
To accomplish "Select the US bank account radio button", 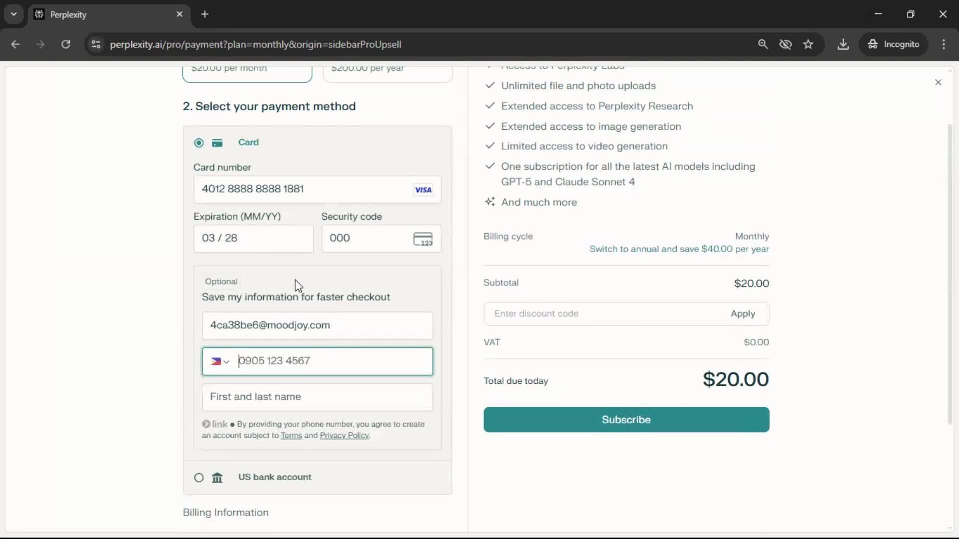I will [199, 478].
